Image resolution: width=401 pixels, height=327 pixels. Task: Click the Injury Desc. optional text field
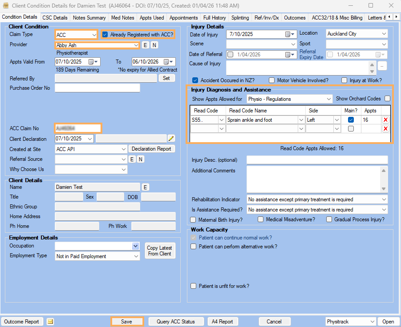coord(317,160)
